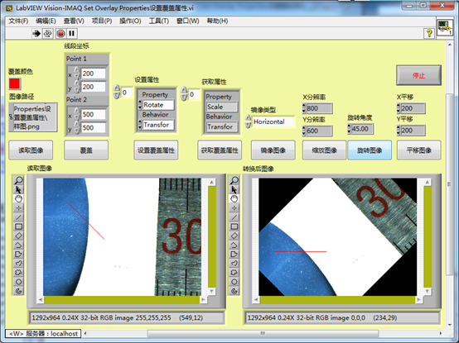Select the pointer tool in right image palette
Screen dimensions: 459x343
point(234,190)
